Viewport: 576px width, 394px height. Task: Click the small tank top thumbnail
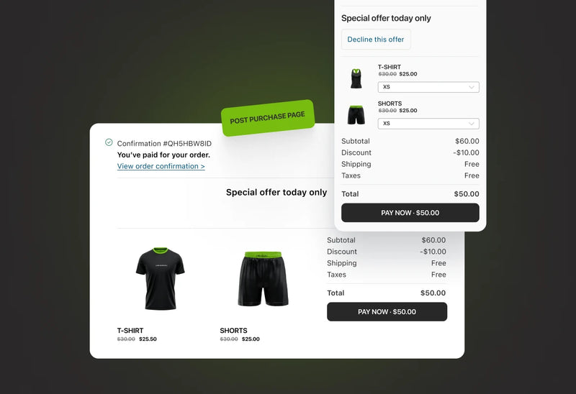click(356, 78)
